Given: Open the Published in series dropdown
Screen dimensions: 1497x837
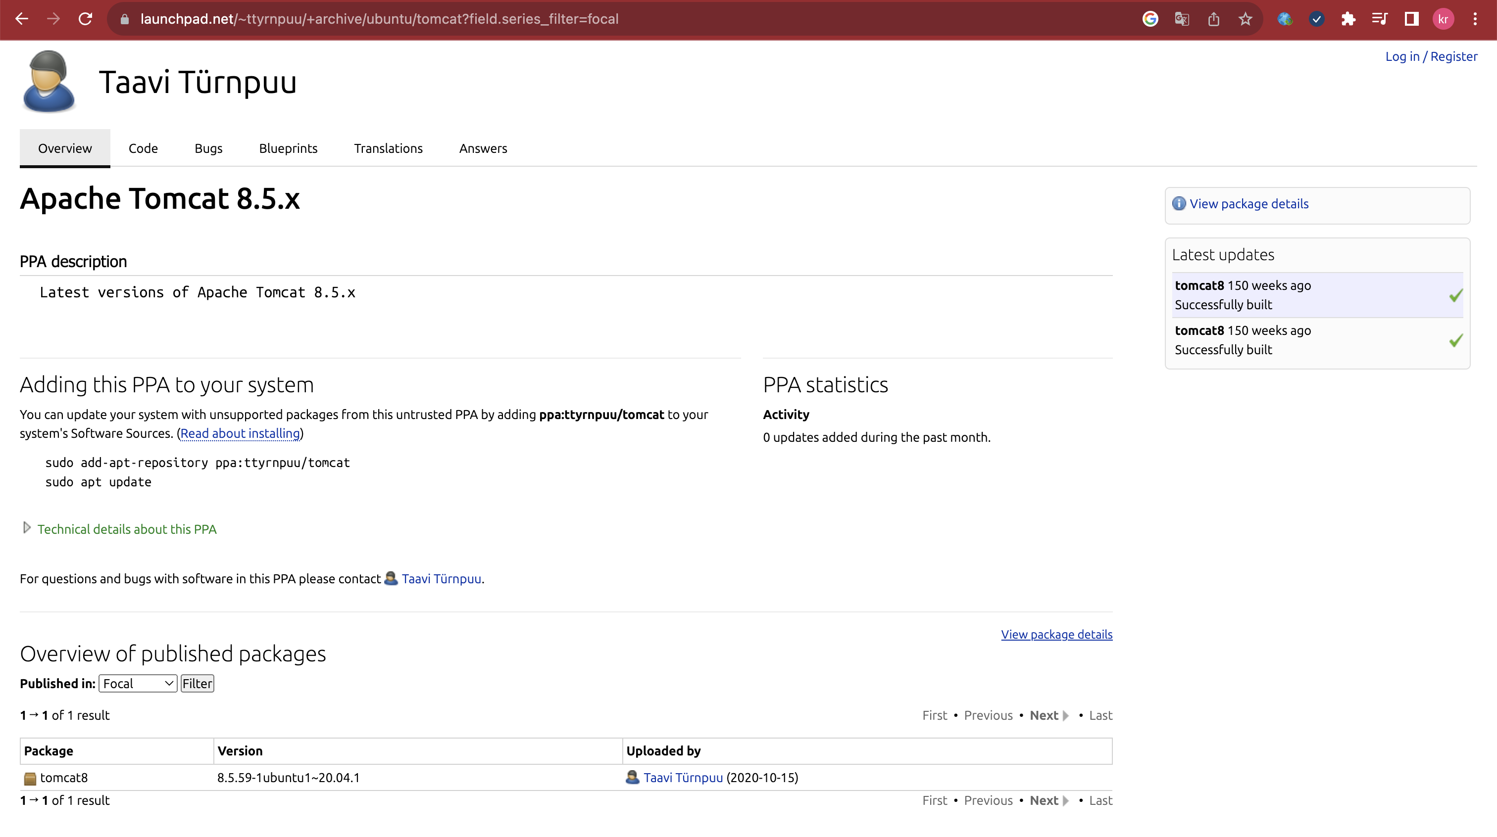Looking at the screenshot, I should click(x=138, y=684).
